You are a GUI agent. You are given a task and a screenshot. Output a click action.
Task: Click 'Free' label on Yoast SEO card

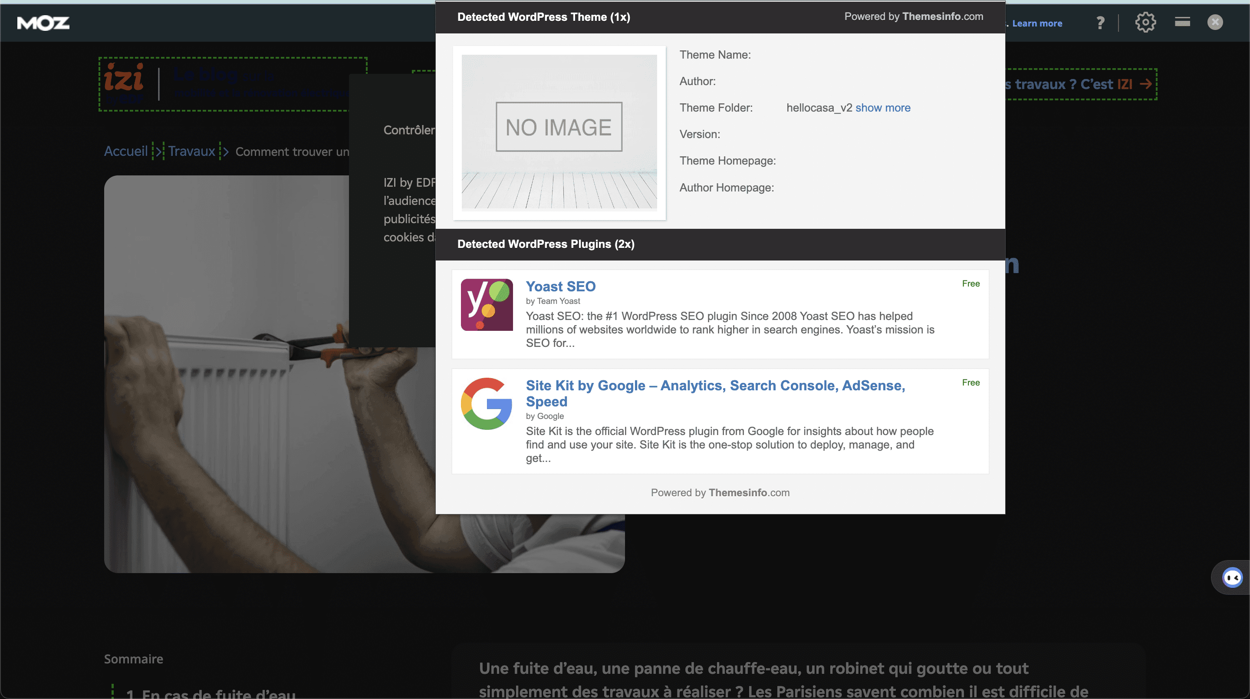[x=970, y=284]
